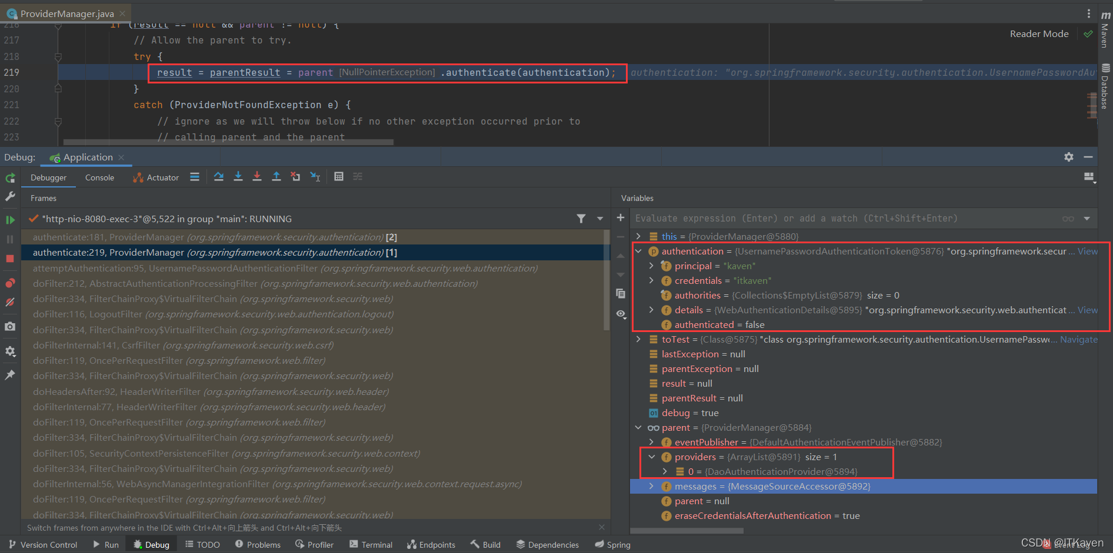The image size is (1113, 553).
Task: Expand the 'this' ProviderManager@5880 variable
Action: click(638, 236)
